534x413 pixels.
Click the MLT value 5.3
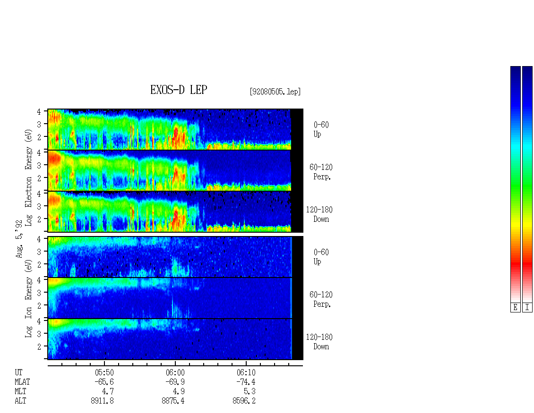[x=250, y=391]
